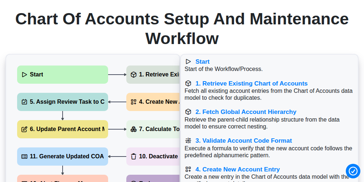
Task: Select the green Start workflow node
Action: tap(63, 75)
